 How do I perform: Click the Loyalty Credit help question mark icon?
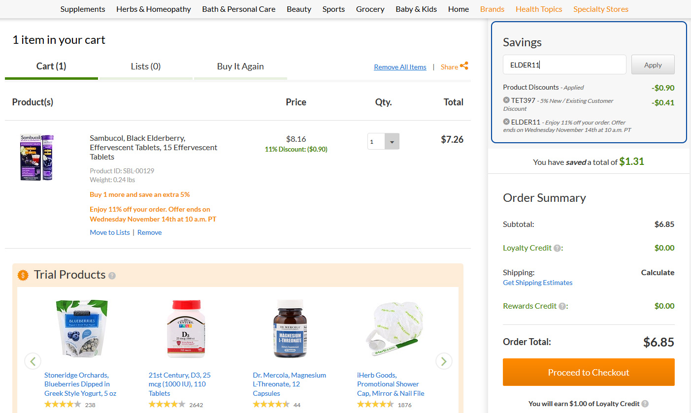point(557,248)
